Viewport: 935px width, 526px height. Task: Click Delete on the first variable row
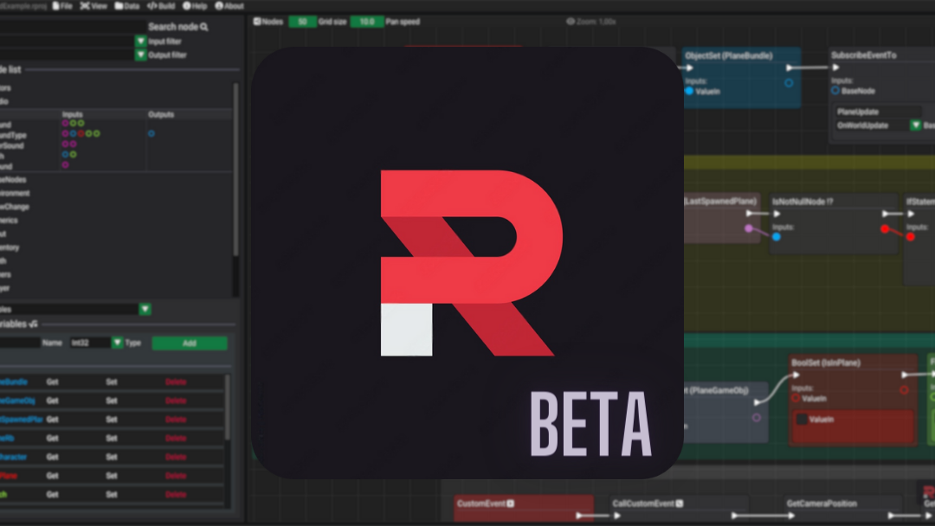[176, 382]
